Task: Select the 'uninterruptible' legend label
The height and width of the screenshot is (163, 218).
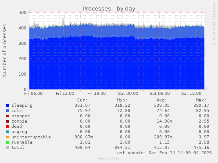Action: point(31,137)
